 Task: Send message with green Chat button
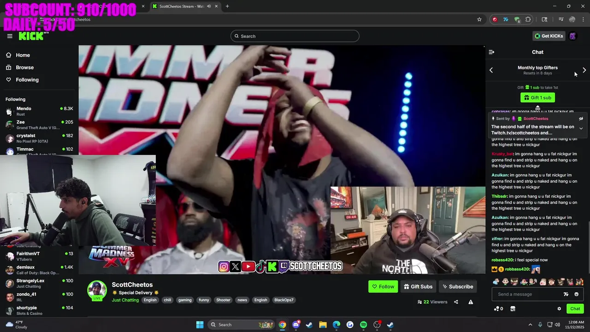(575, 308)
